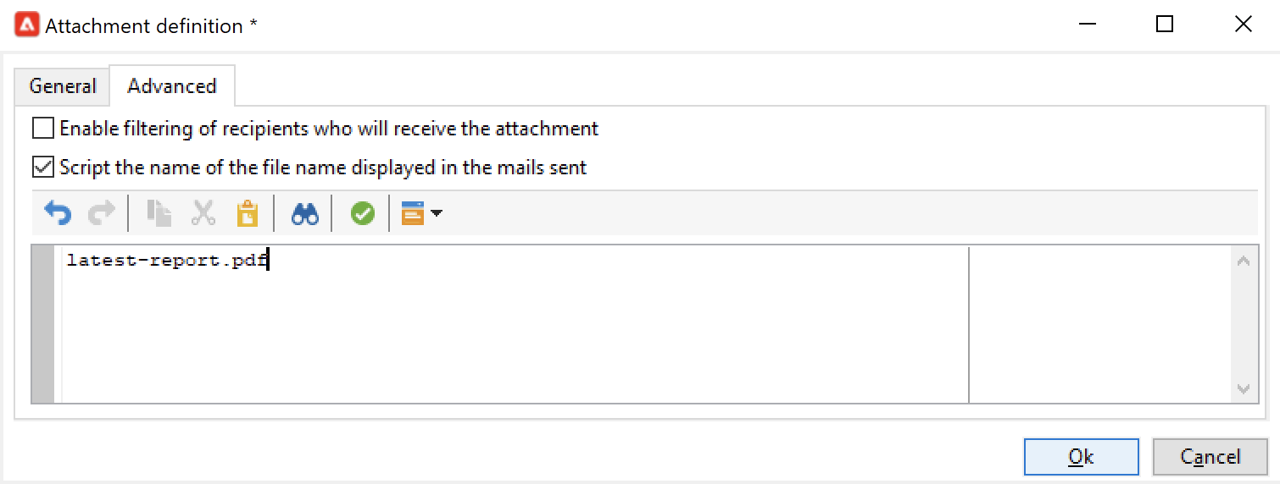
Task: Click the Adobe Campaign logo in title bar
Action: point(26,25)
